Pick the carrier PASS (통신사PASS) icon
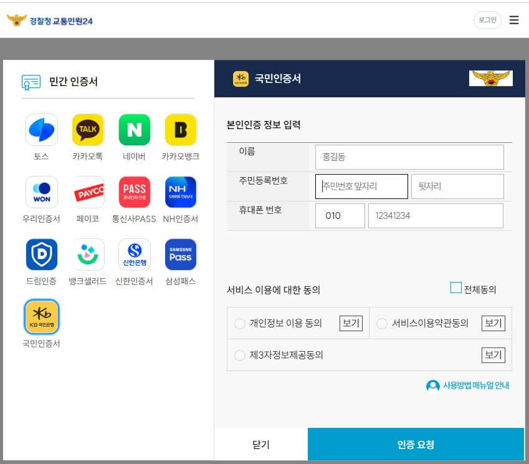The height and width of the screenshot is (464, 529). click(134, 192)
